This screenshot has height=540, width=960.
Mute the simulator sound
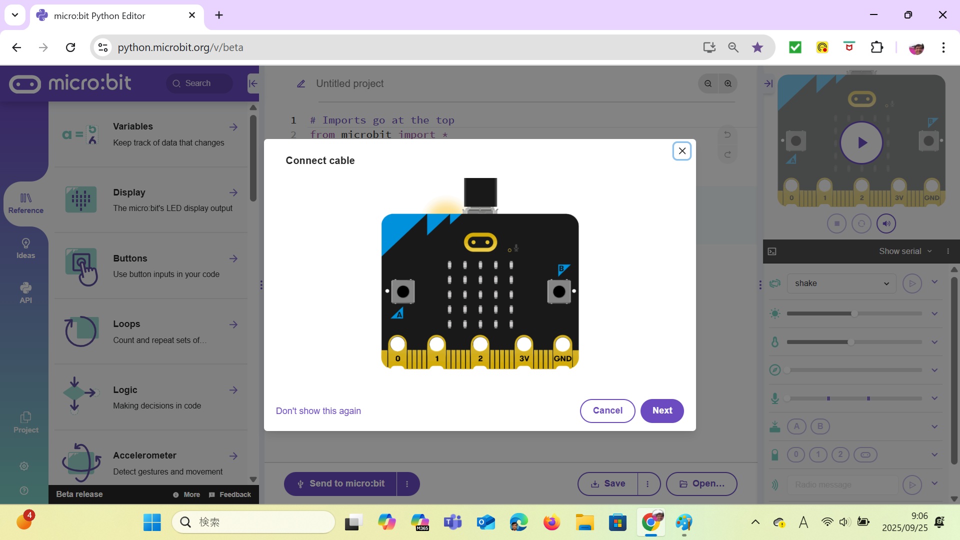coord(886,223)
